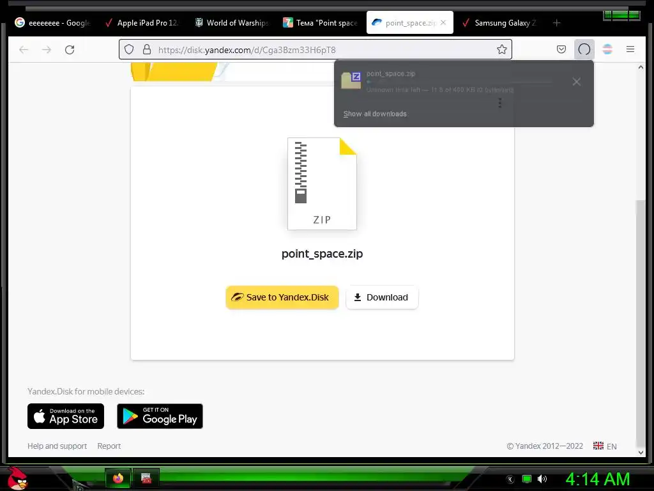Bookmark this page with the star icon
This screenshot has height=491, width=654.
(502, 50)
